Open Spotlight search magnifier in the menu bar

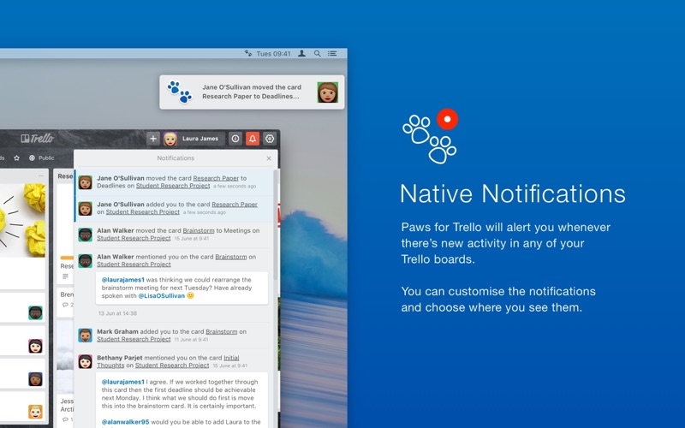click(x=318, y=53)
